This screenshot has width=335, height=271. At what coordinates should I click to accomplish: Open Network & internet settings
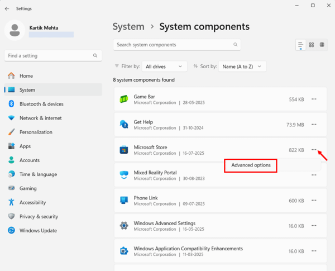[53, 118]
